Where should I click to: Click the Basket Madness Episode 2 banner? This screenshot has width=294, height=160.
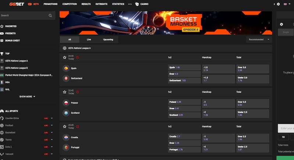[x=166, y=23]
